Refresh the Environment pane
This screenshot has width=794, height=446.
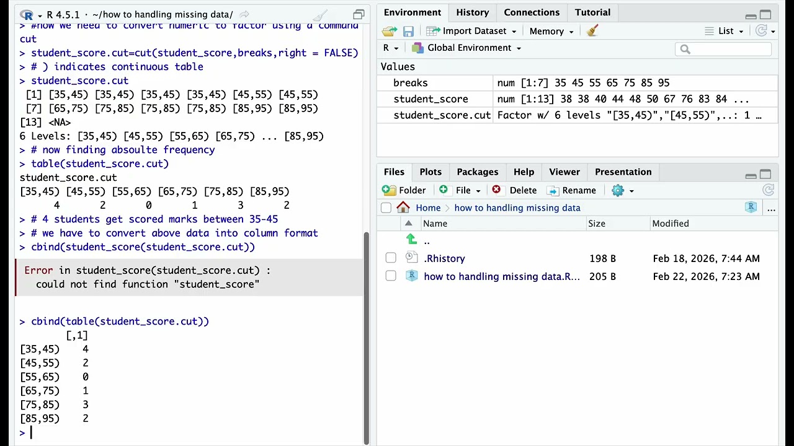coord(762,31)
